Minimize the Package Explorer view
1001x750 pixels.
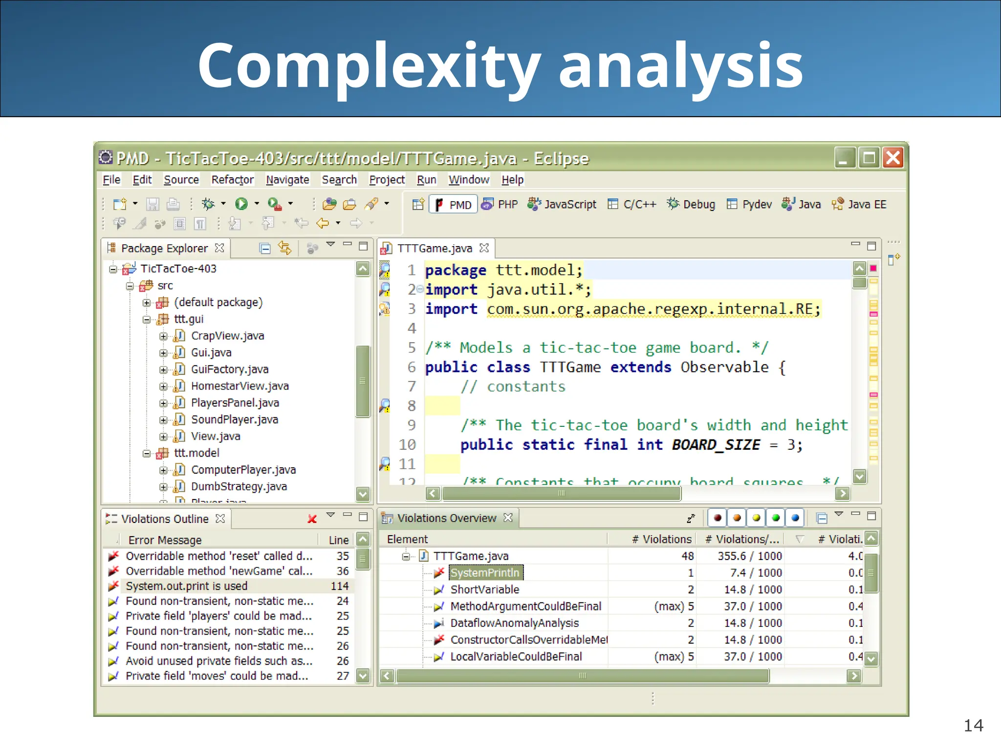click(348, 244)
